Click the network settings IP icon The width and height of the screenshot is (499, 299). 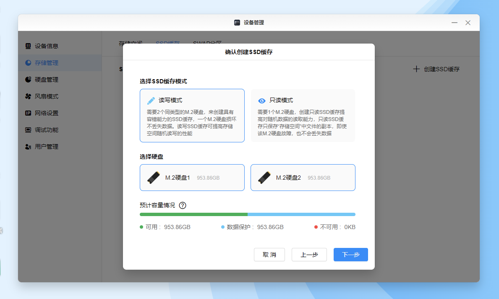(28, 113)
